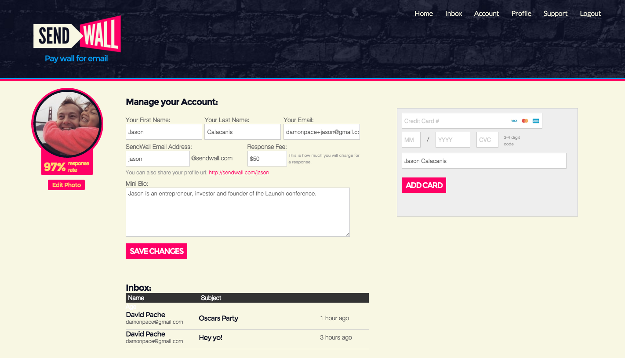Open the Home page
The width and height of the screenshot is (625, 358).
424,14
